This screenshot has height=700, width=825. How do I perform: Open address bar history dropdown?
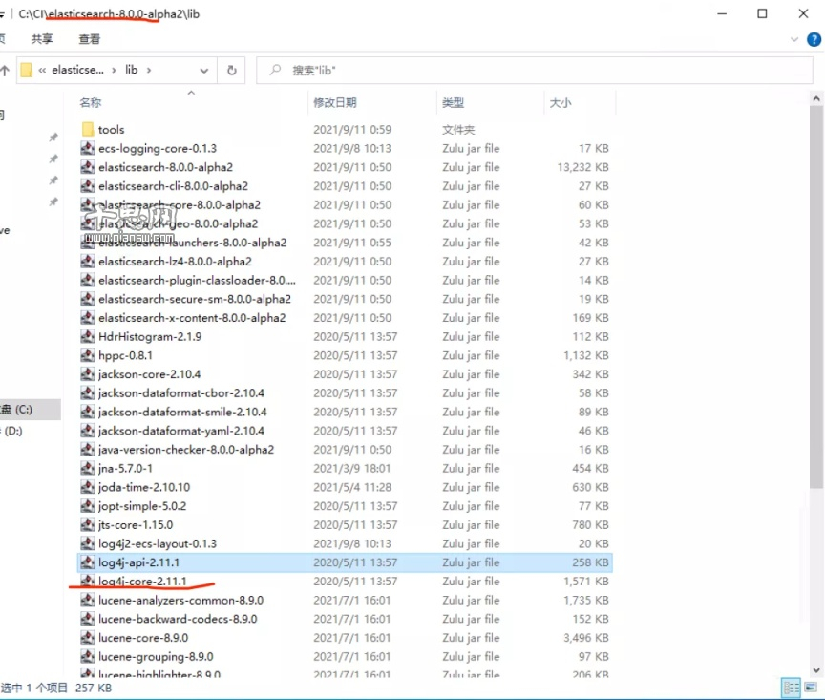pyautogui.click(x=204, y=71)
